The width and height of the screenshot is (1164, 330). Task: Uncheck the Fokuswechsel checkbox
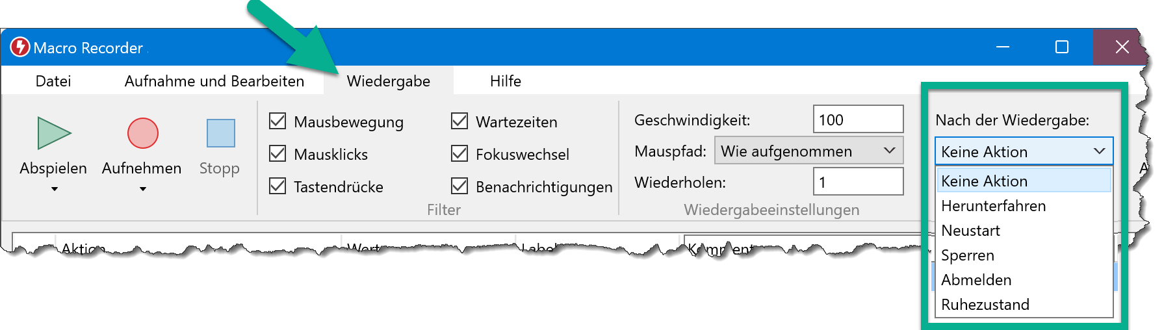pos(459,153)
